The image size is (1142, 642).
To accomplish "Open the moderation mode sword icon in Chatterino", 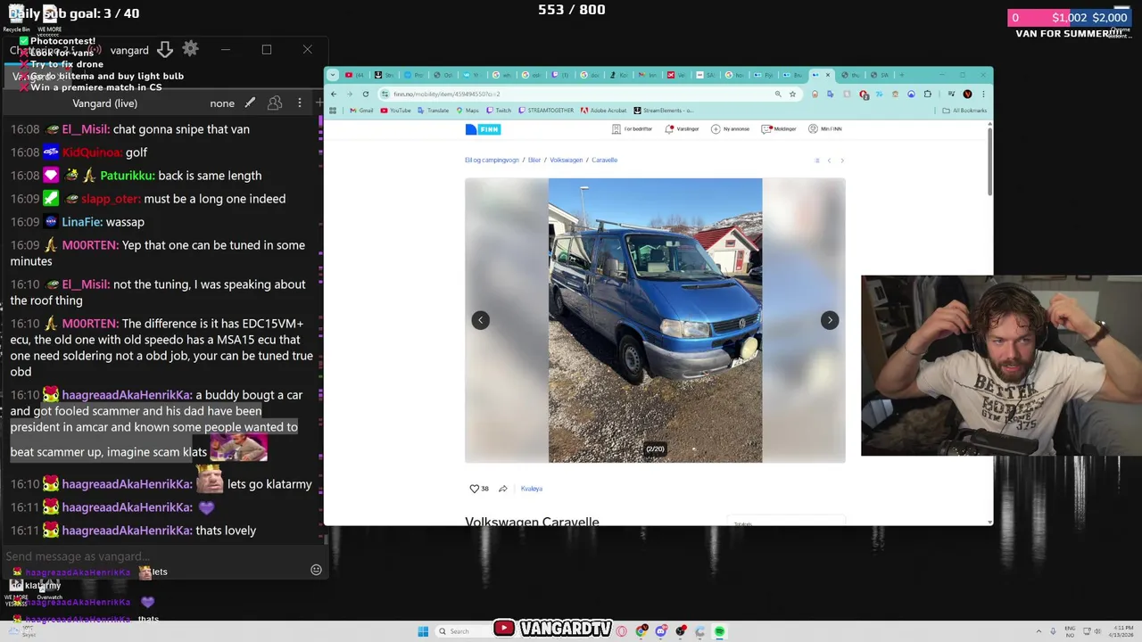I will (x=250, y=103).
